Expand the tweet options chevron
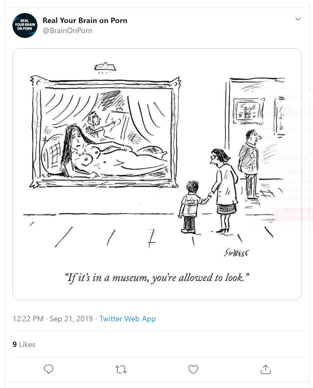The image size is (313, 388). (298, 19)
